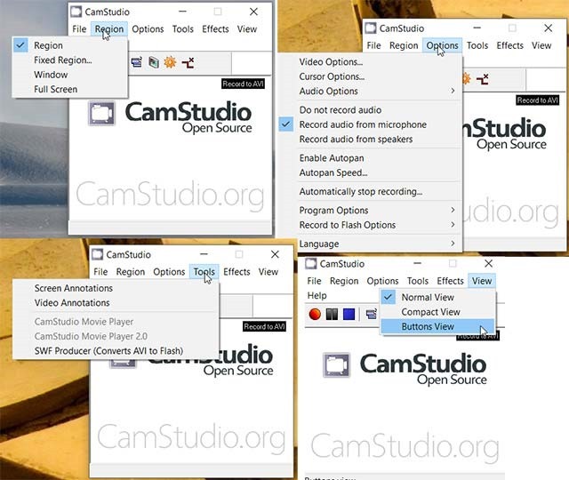Select Do not record audio

point(370,110)
